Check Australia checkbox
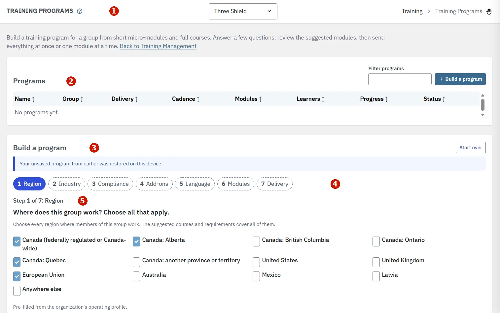Screen dimensions: 500x313 (136, 276)
